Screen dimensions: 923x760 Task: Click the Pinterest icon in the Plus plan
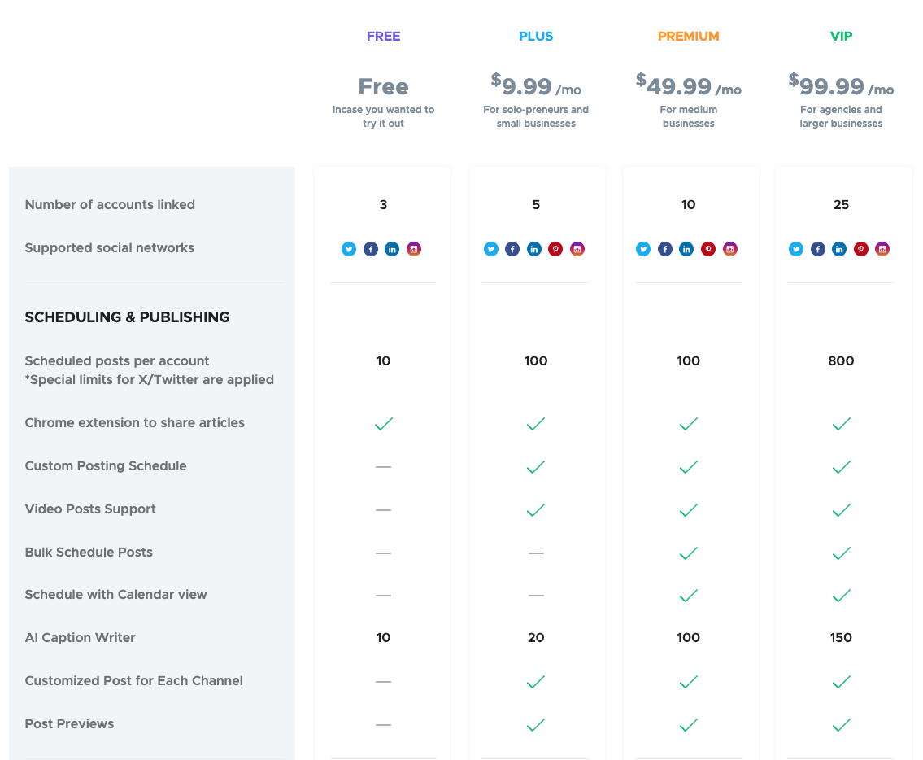555,249
